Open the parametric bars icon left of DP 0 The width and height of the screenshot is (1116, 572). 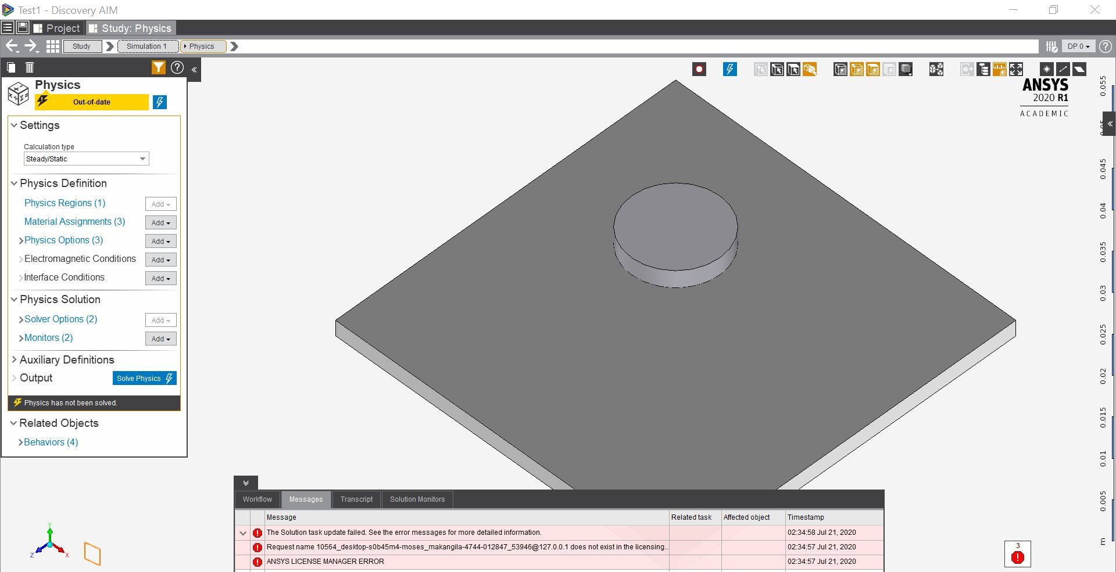pyautogui.click(x=1051, y=46)
